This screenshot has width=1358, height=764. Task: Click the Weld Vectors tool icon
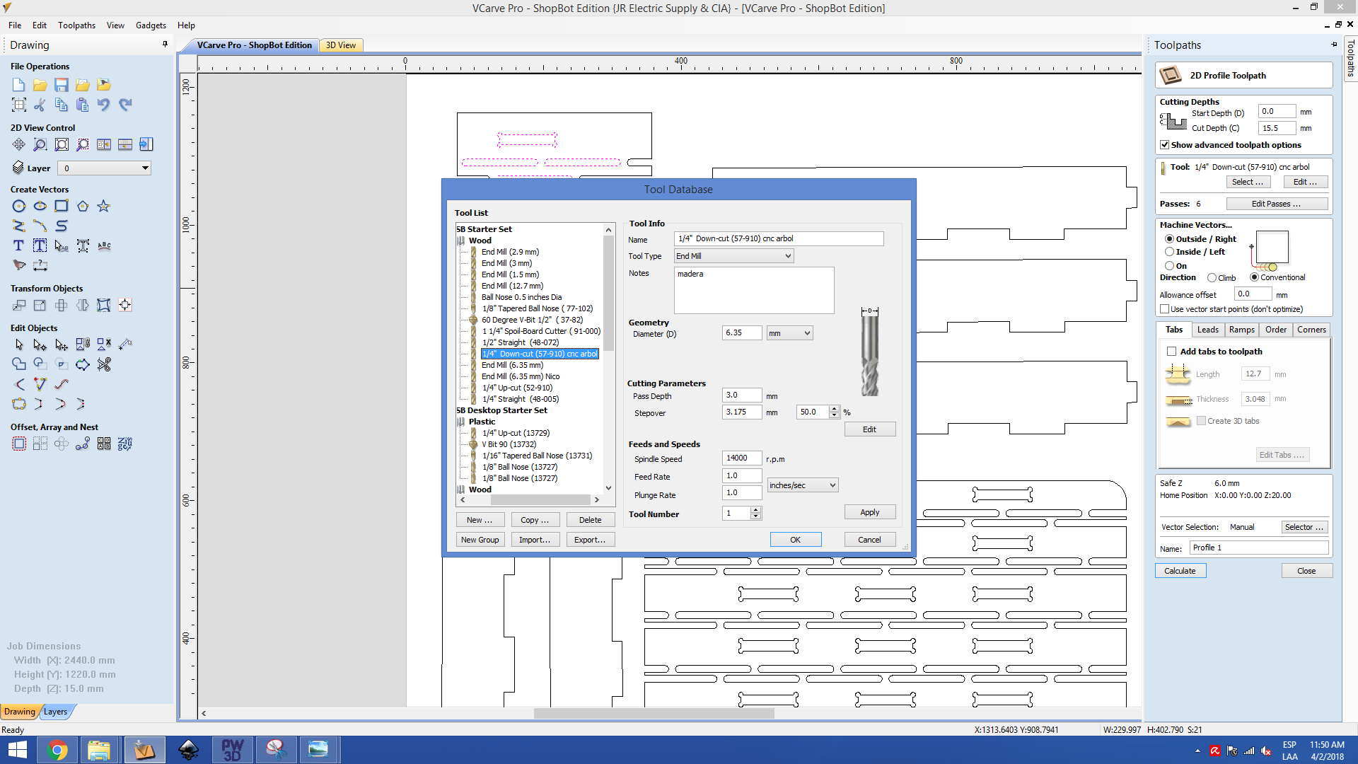click(18, 363)
